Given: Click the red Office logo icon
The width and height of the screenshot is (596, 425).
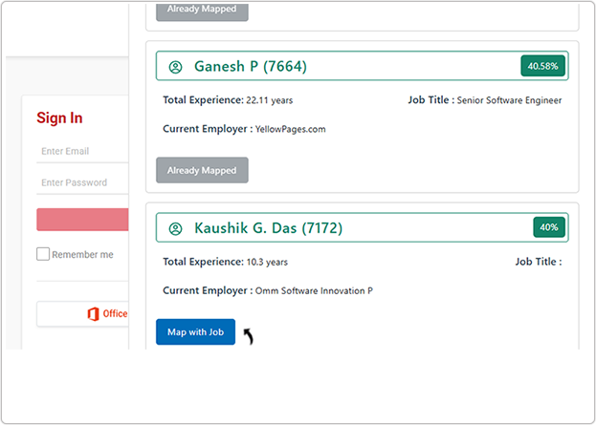Looking at the screenshot, I should (x=93, y=313).
